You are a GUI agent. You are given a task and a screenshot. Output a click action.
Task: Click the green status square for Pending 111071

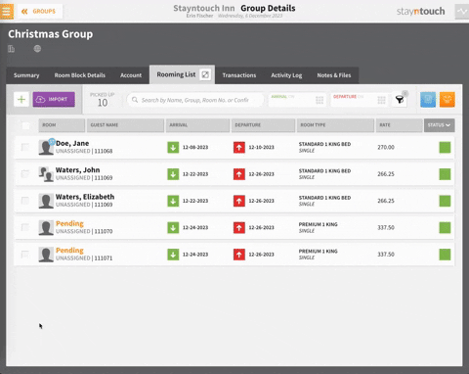click(445, 255)
